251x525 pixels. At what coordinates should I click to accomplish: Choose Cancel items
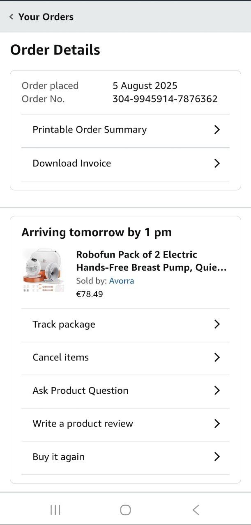60,357
